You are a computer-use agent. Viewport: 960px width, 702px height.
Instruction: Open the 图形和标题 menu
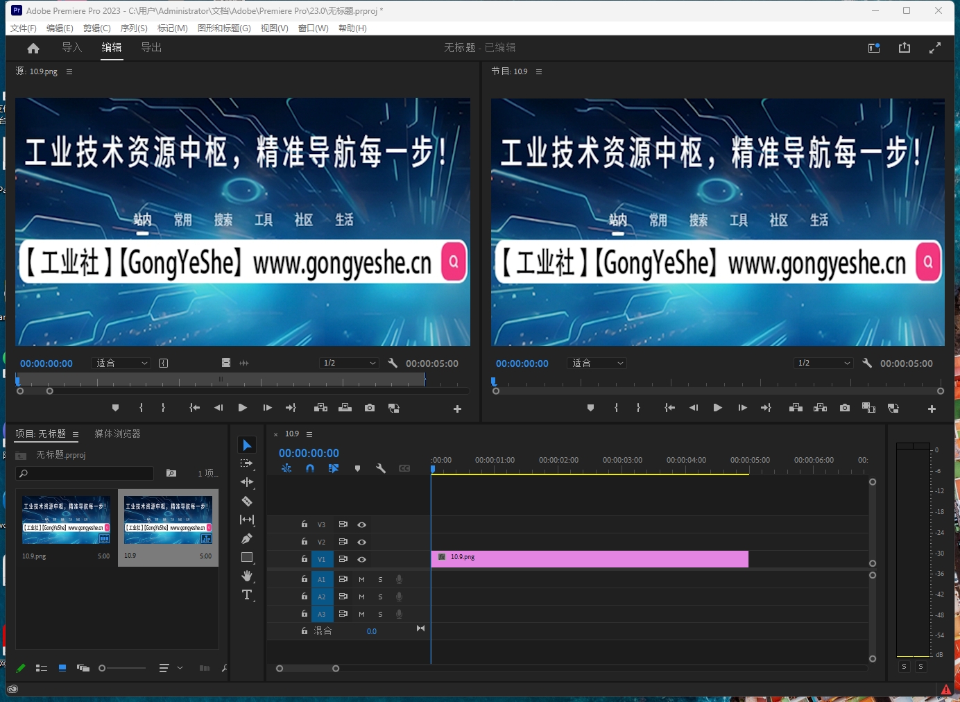(x=224, y=28)
